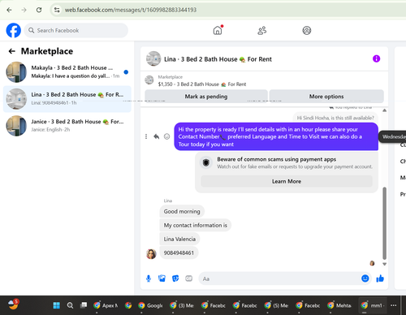Choose a sticker icon in composer
This screenshot has width=406, height=315.
pos(175,278)
